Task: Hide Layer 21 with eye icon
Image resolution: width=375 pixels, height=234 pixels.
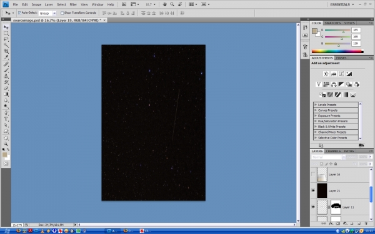Action: click(x=313, y=190)
